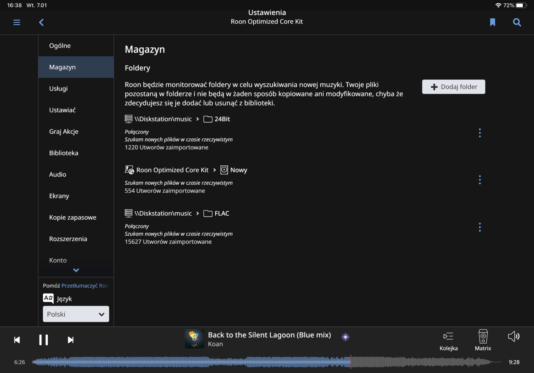
Task: Click the Roon Optimized Core Kit device icon
Action: [129, 170]
